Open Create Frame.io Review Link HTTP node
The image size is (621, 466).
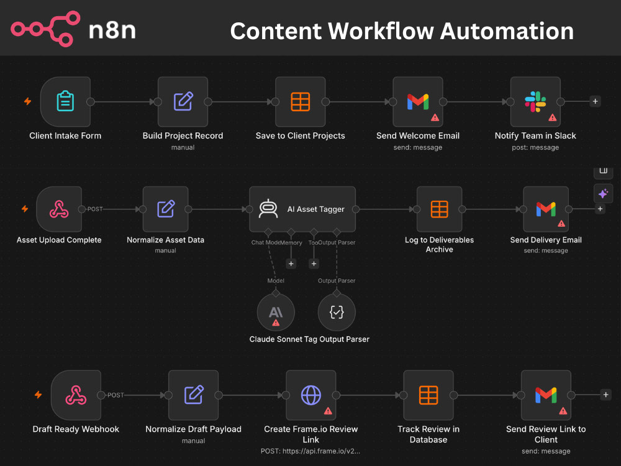[311, 395]
